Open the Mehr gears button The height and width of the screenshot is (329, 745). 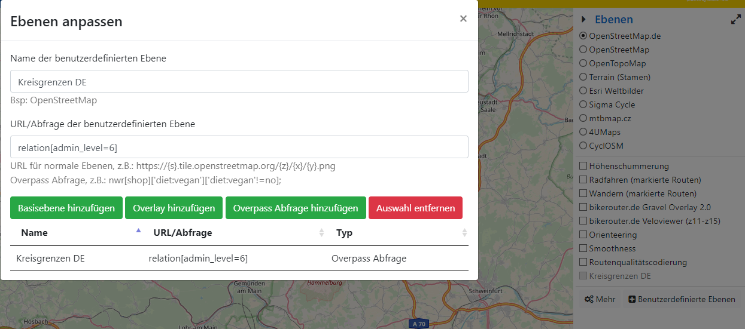600,299
